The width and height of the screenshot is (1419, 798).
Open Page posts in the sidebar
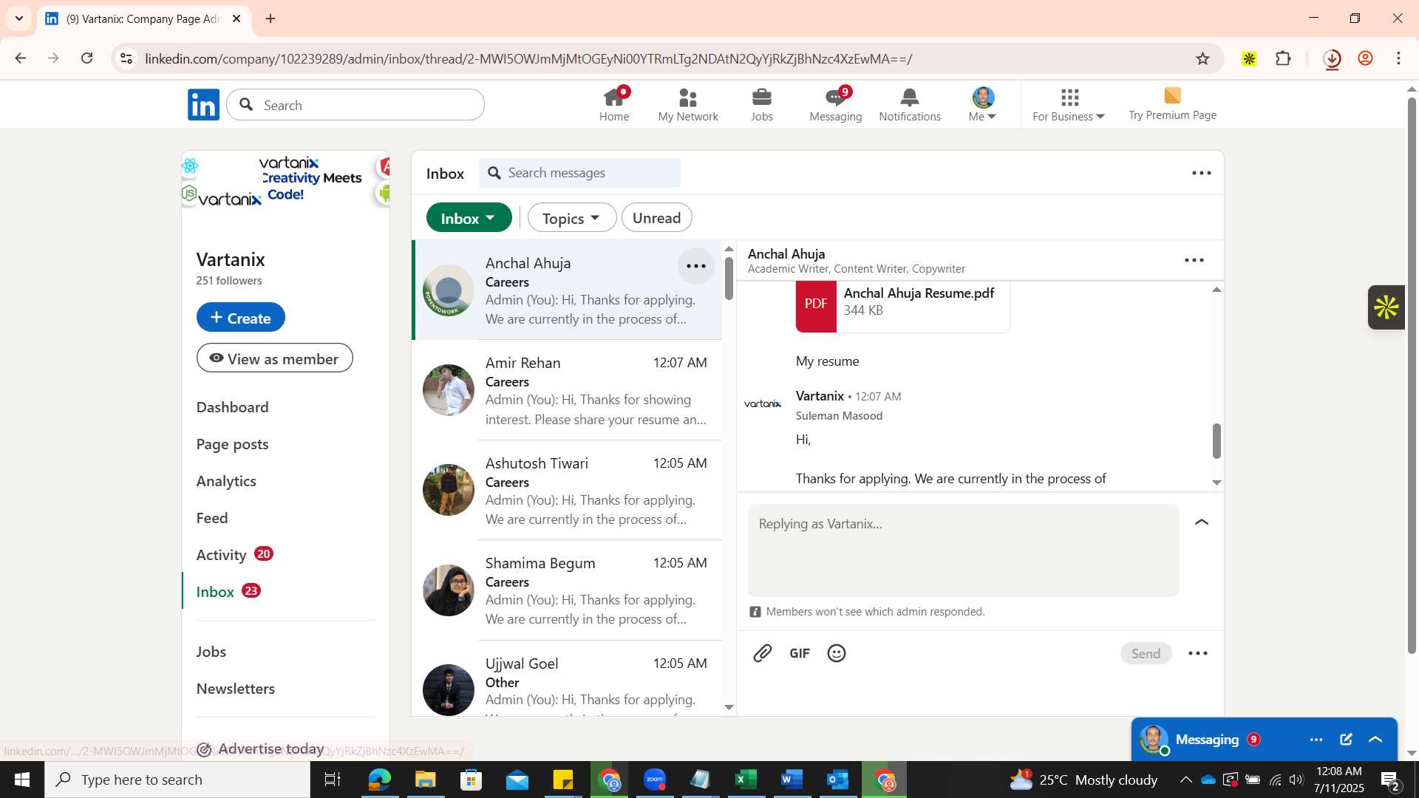[232, 444]
